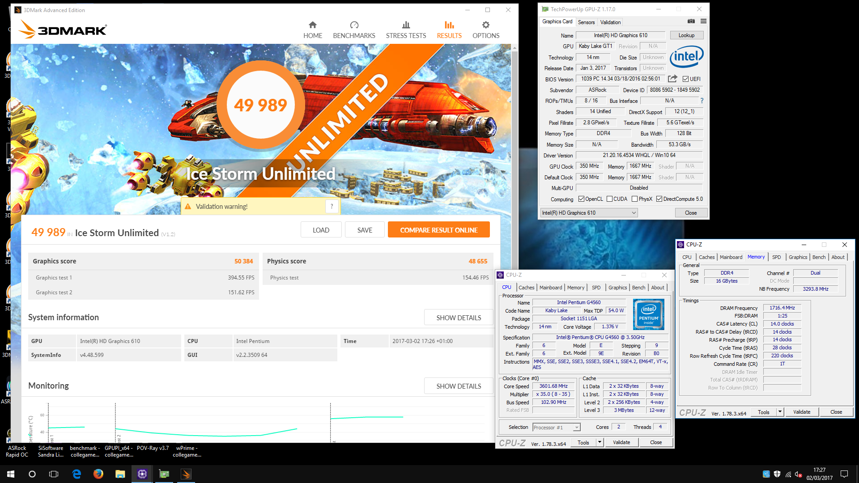Open Bench tab in Memory CPU-Z window
Image resolution: width=859 pixels, height=483 pixels.
(819, 257)
